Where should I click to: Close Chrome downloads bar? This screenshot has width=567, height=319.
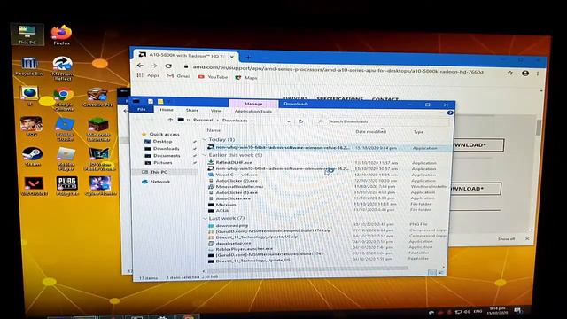[527, 238]
